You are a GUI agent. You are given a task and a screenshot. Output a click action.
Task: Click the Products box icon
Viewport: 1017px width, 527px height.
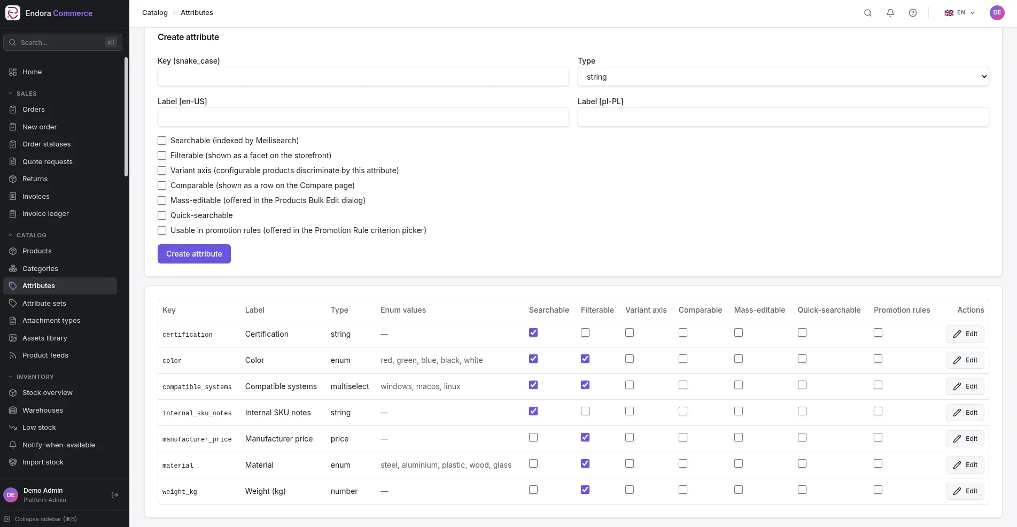tap(13, 251)
